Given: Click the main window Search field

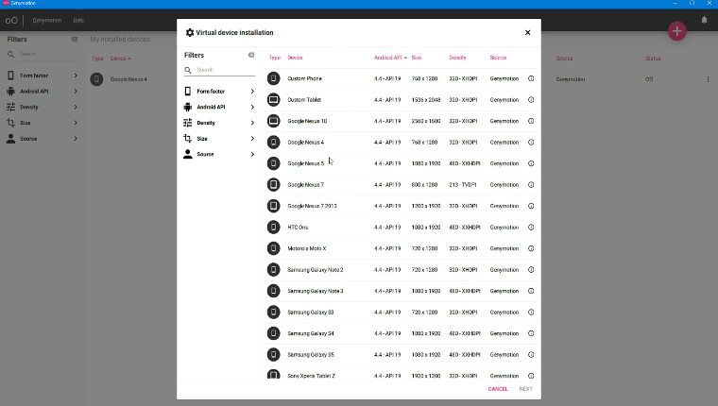Looking at the screenshot, I should point(43,54).
